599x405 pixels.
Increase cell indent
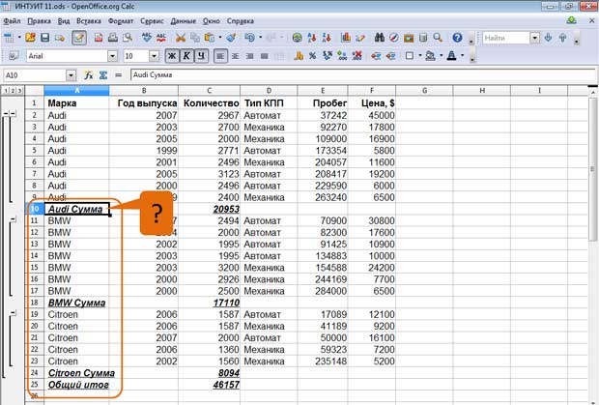click(x=390, y=56)
